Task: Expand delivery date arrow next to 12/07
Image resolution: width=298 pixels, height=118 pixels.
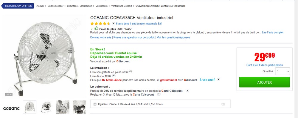Action: pos(114,76)
